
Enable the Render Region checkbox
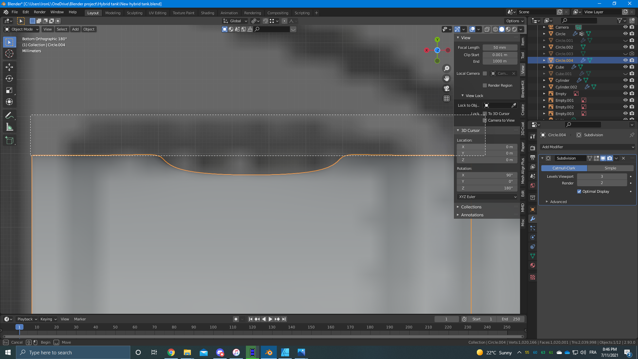click(485, 85)
